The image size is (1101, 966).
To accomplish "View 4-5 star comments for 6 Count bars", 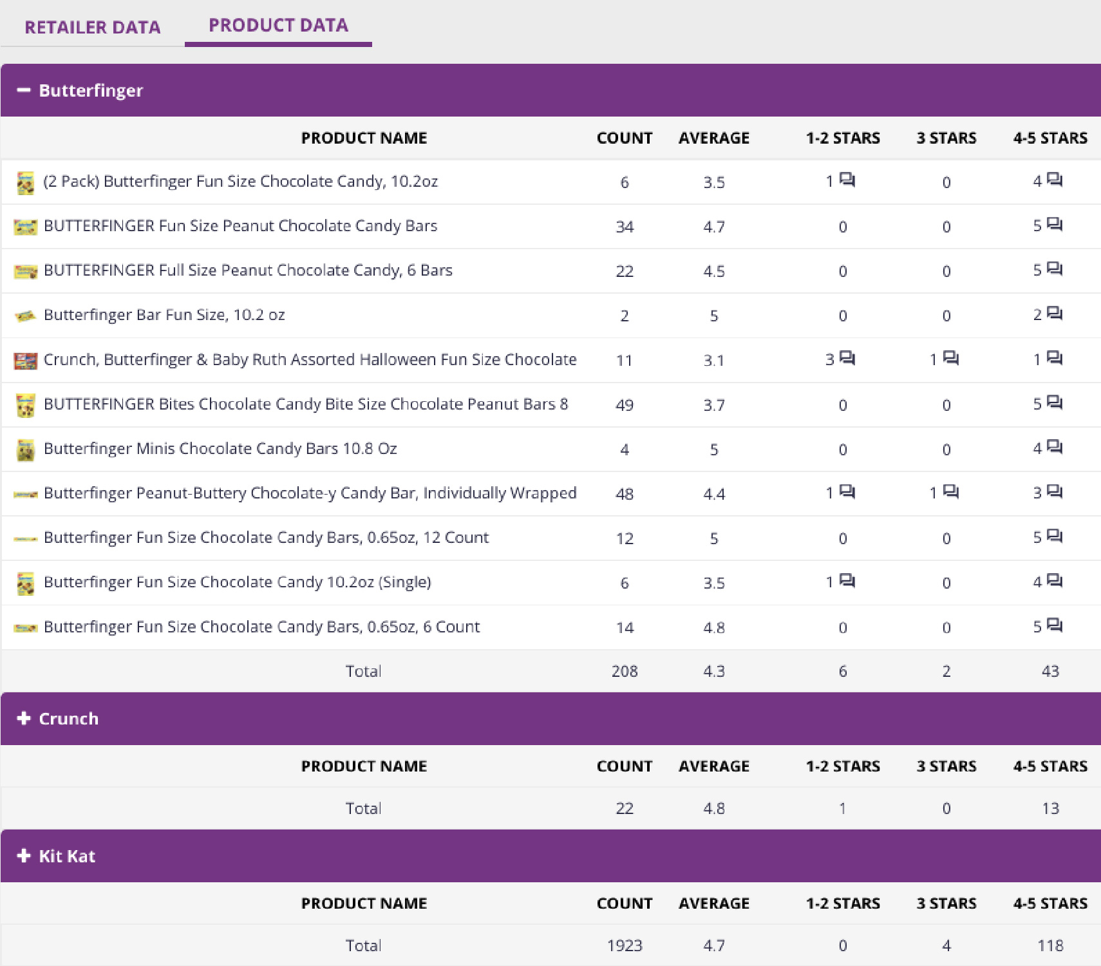I will click(x=1055, y=625).
